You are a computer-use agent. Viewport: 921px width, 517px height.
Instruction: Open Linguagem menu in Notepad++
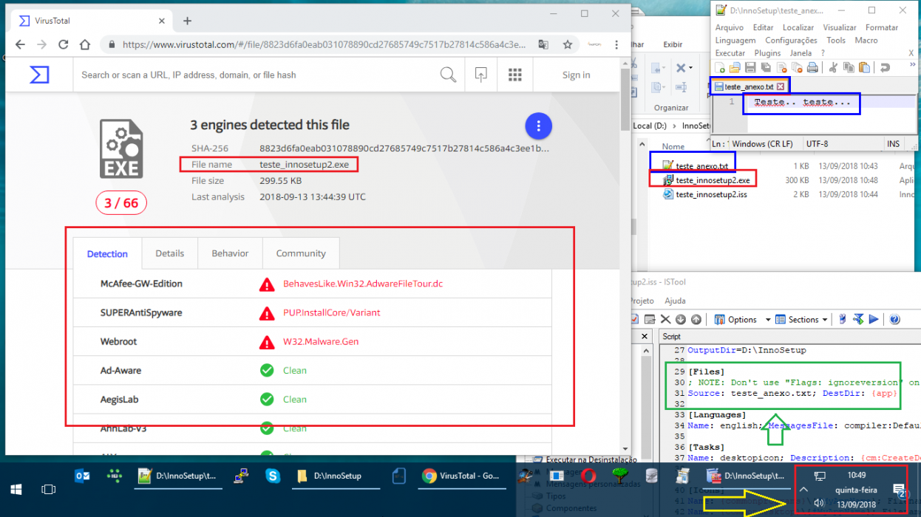click(735, 40)
